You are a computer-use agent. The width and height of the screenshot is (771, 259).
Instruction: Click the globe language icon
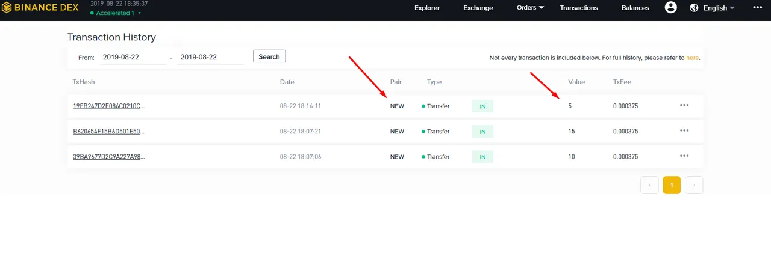694,8
